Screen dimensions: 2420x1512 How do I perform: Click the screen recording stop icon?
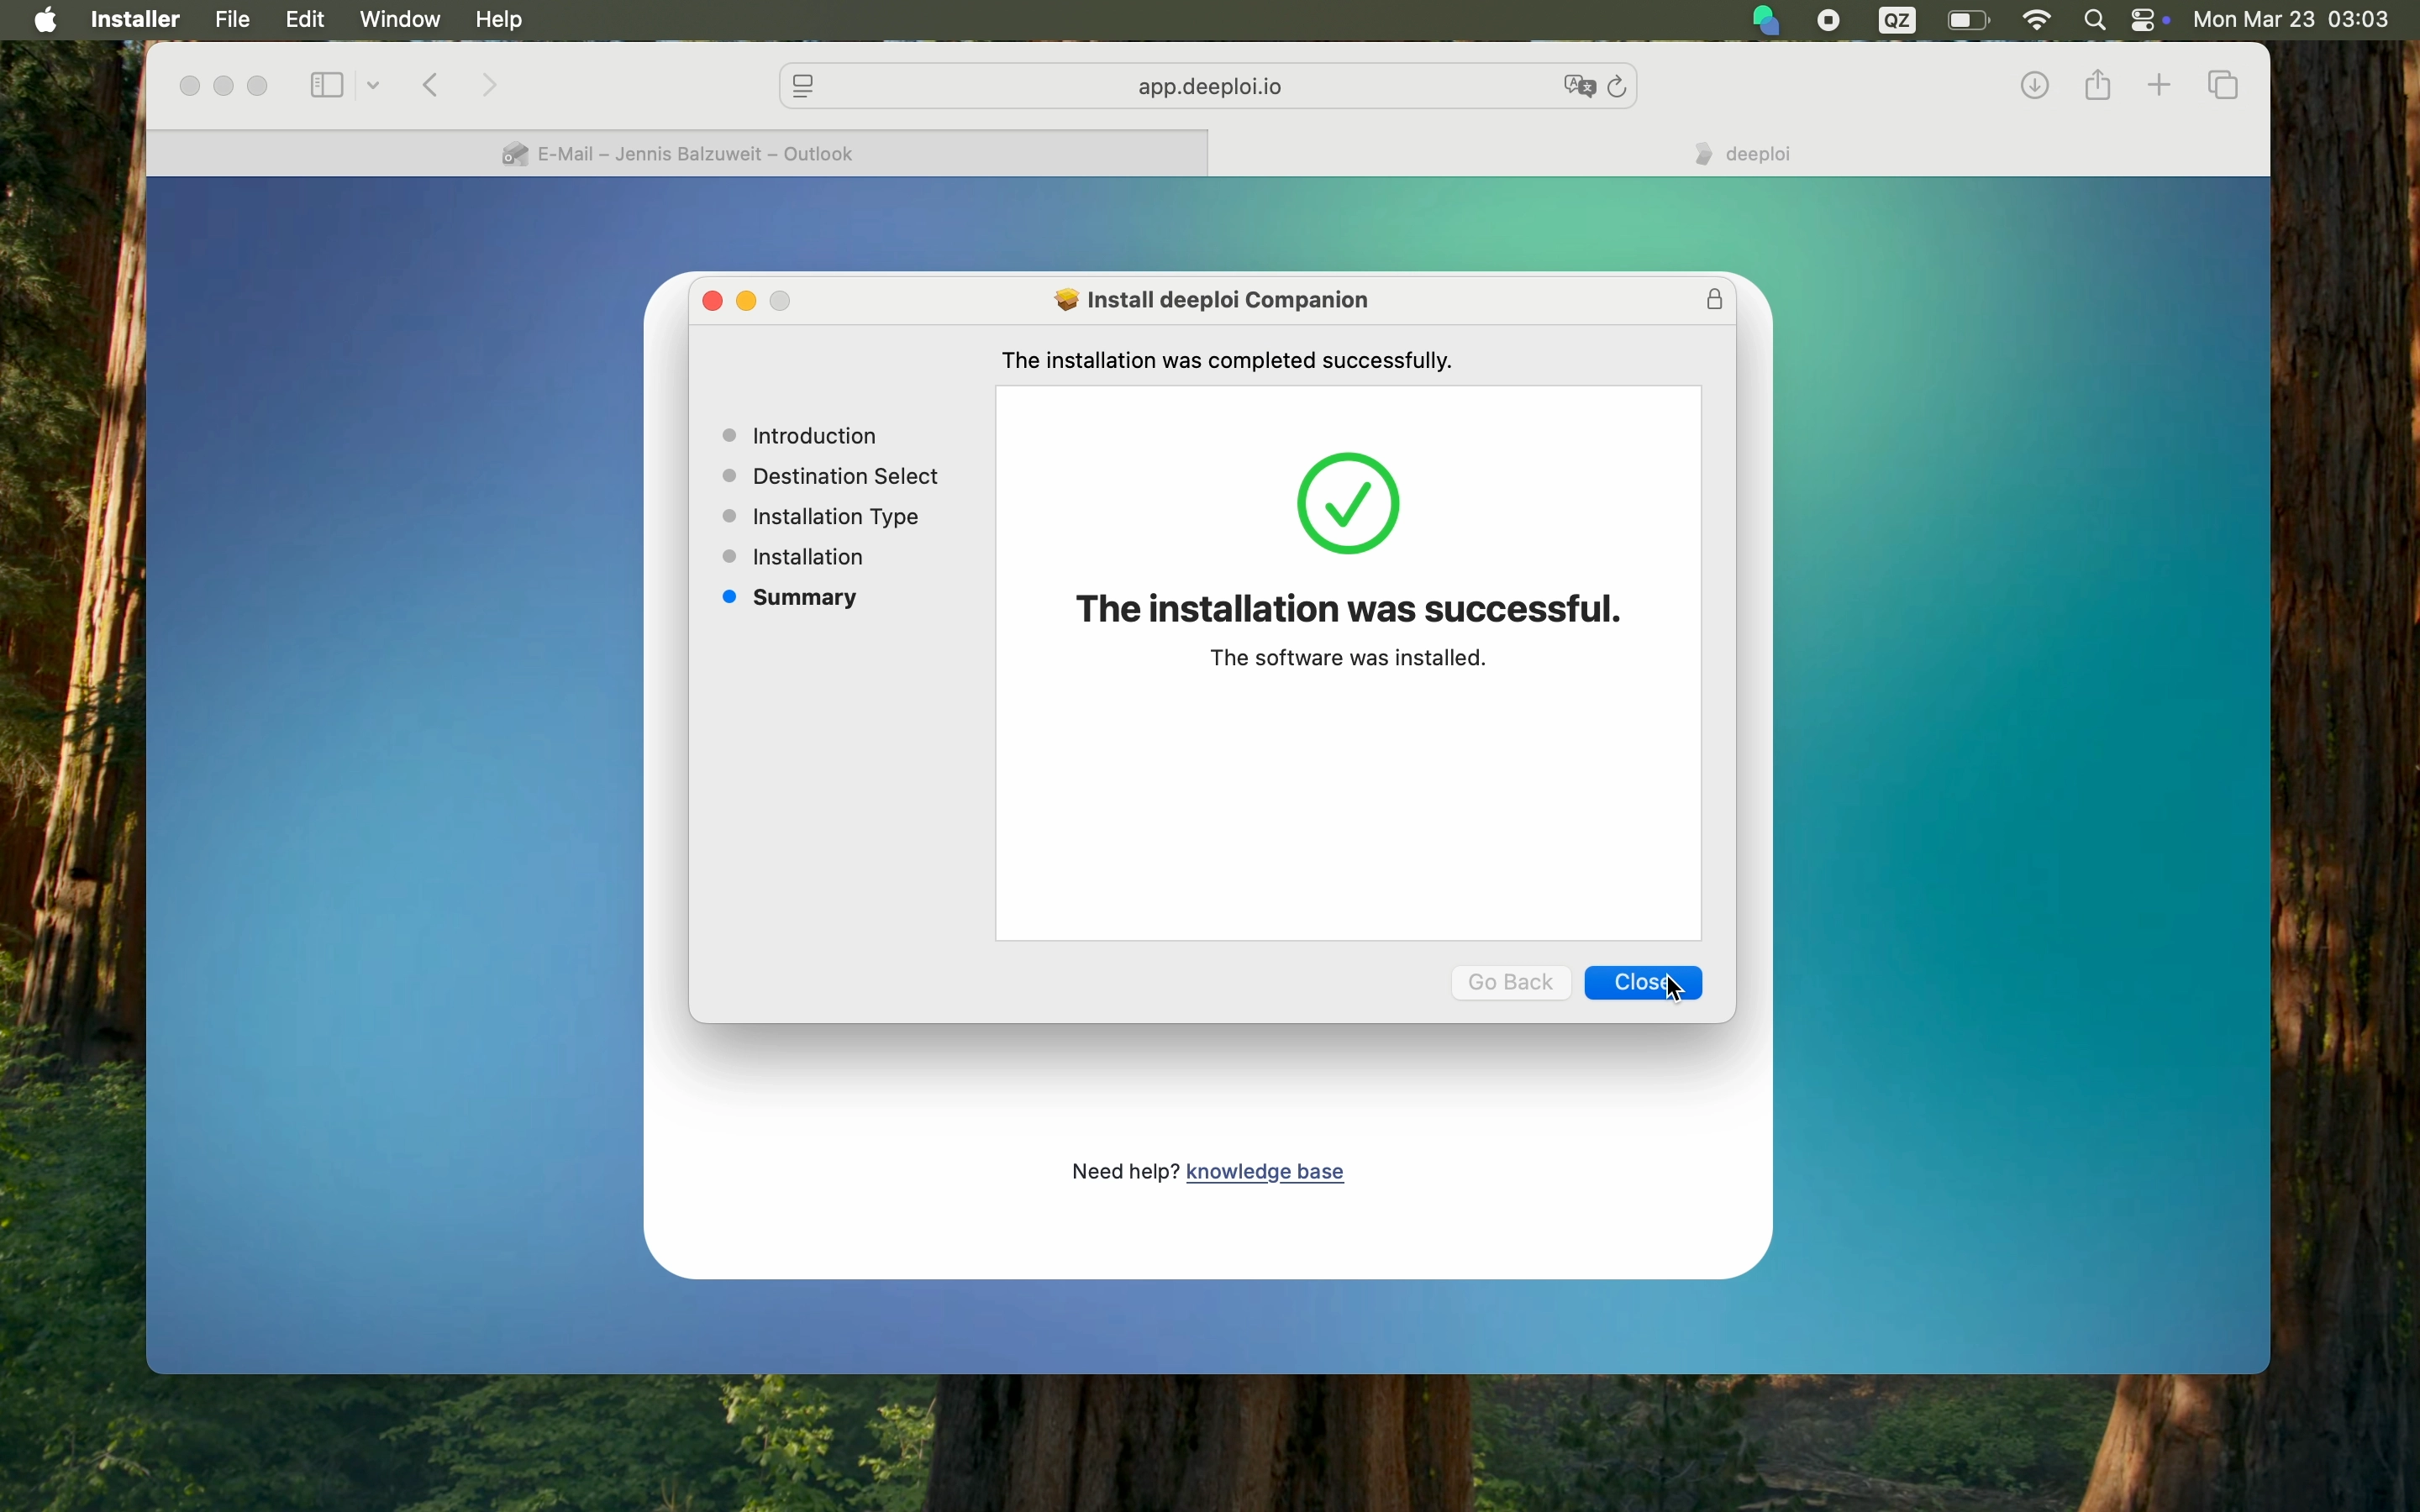point(1830,20)
